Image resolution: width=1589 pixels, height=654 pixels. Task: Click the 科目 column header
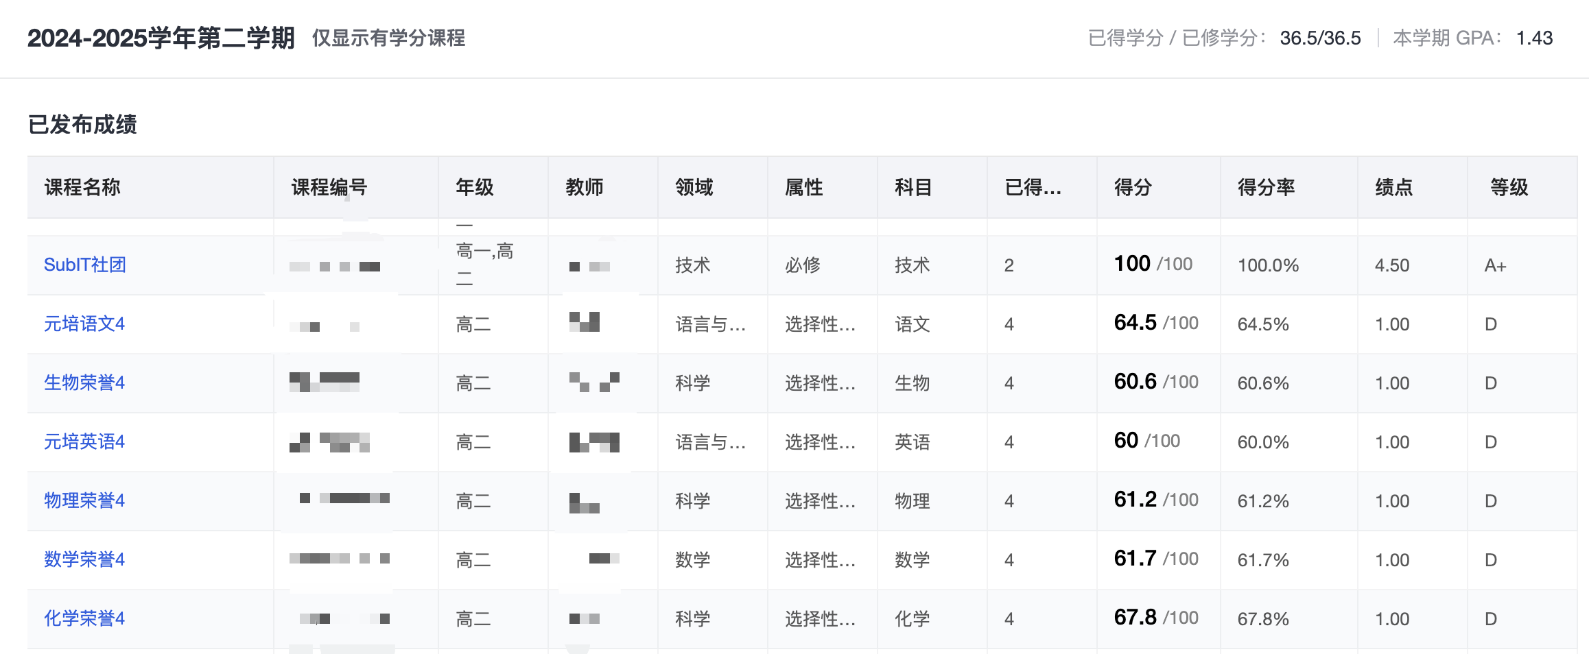pyautogui.click(x=913, y=187)
